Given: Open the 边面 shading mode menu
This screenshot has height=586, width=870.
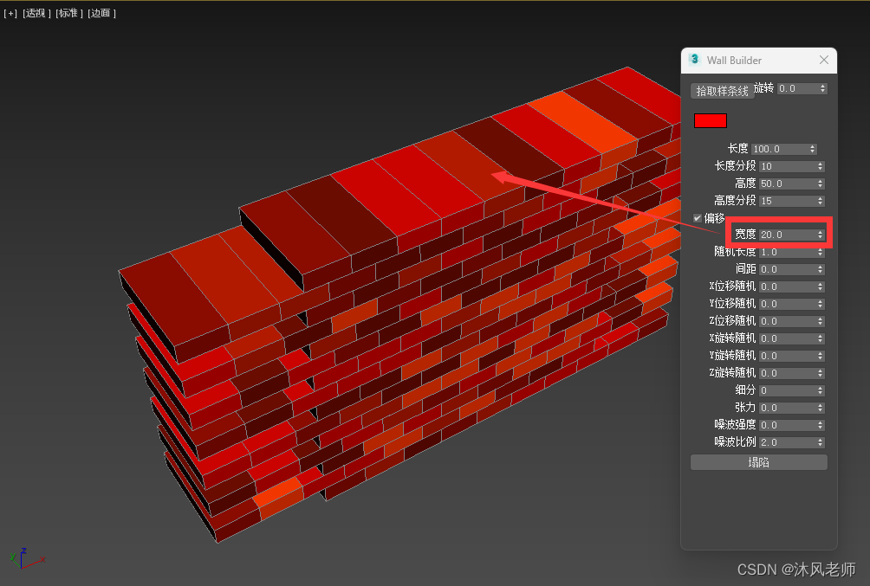Looking at the screenshot, I should pyautogui.click(x=101, y=13).
